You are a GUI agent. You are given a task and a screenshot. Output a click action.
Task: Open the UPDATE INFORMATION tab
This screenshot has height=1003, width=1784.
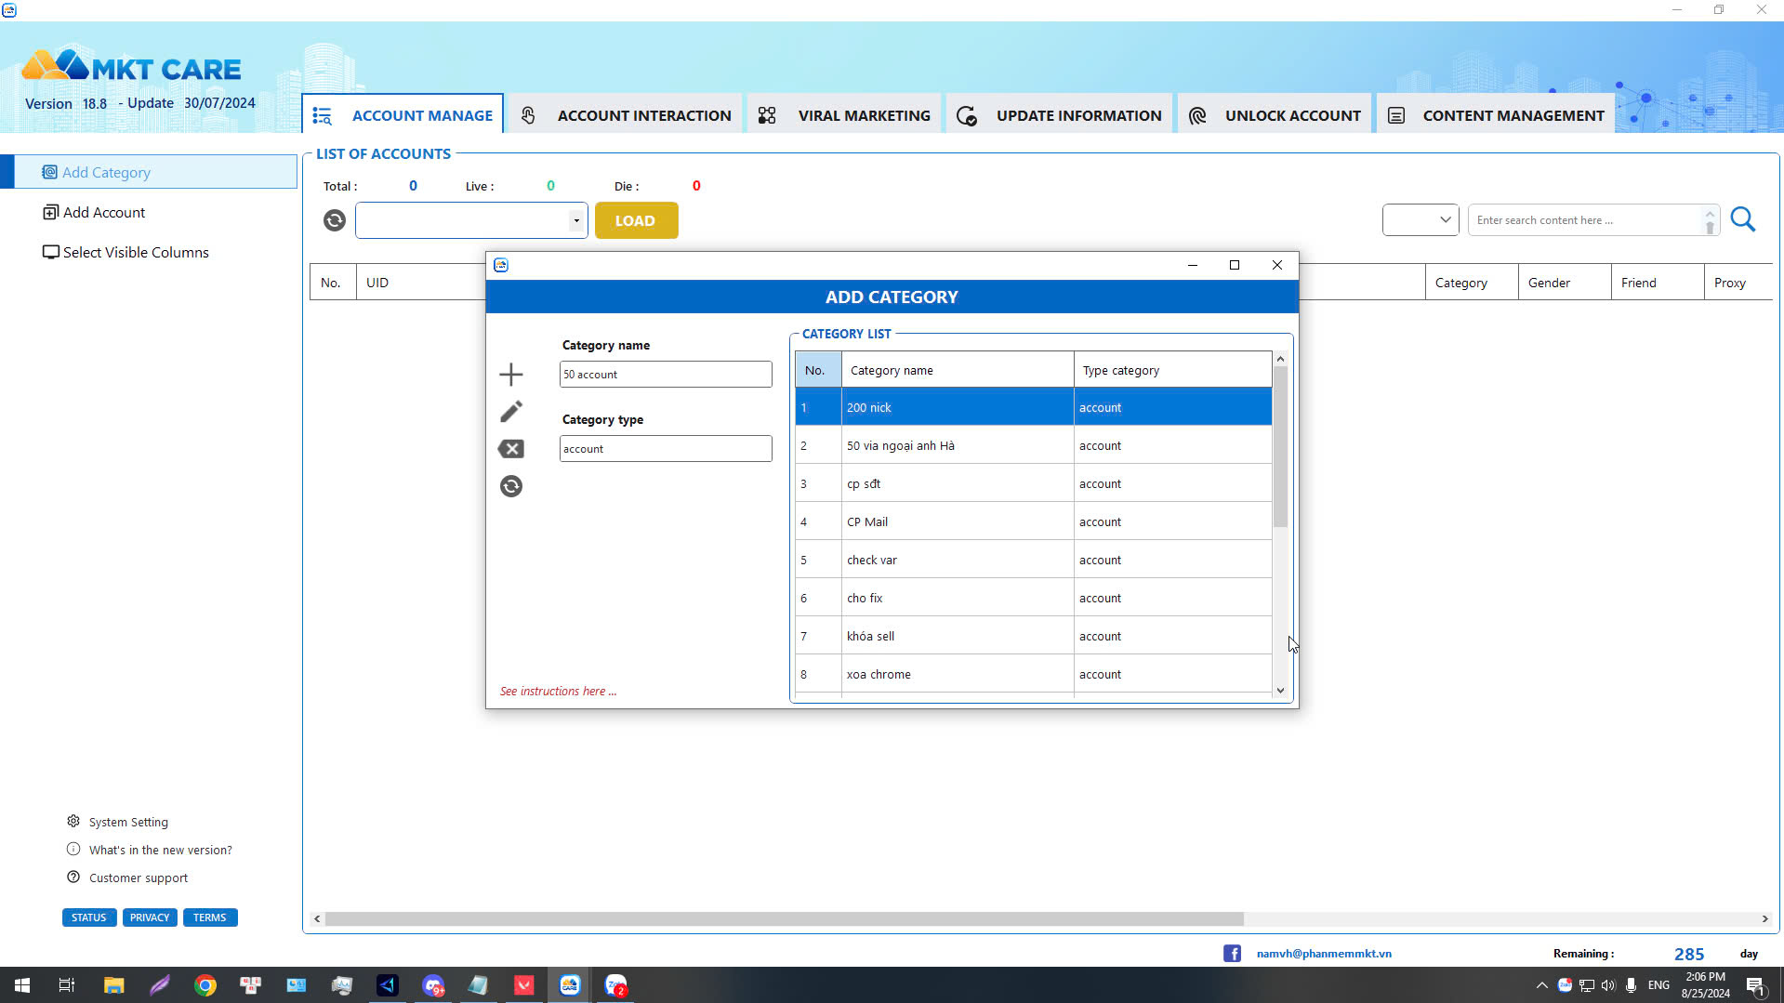(1059, 115)
